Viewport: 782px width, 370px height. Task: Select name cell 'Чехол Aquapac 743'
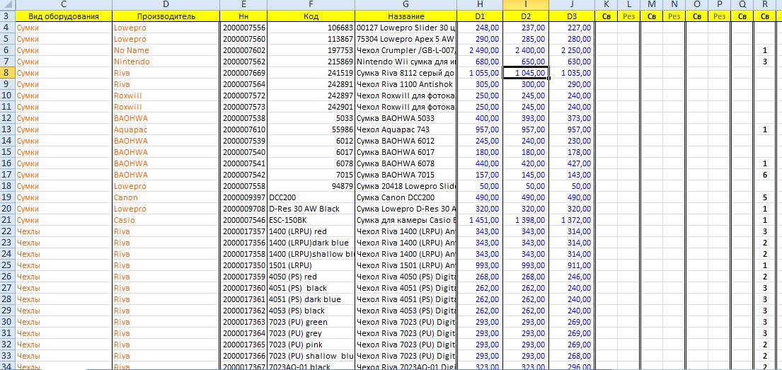tap(406, 129)
